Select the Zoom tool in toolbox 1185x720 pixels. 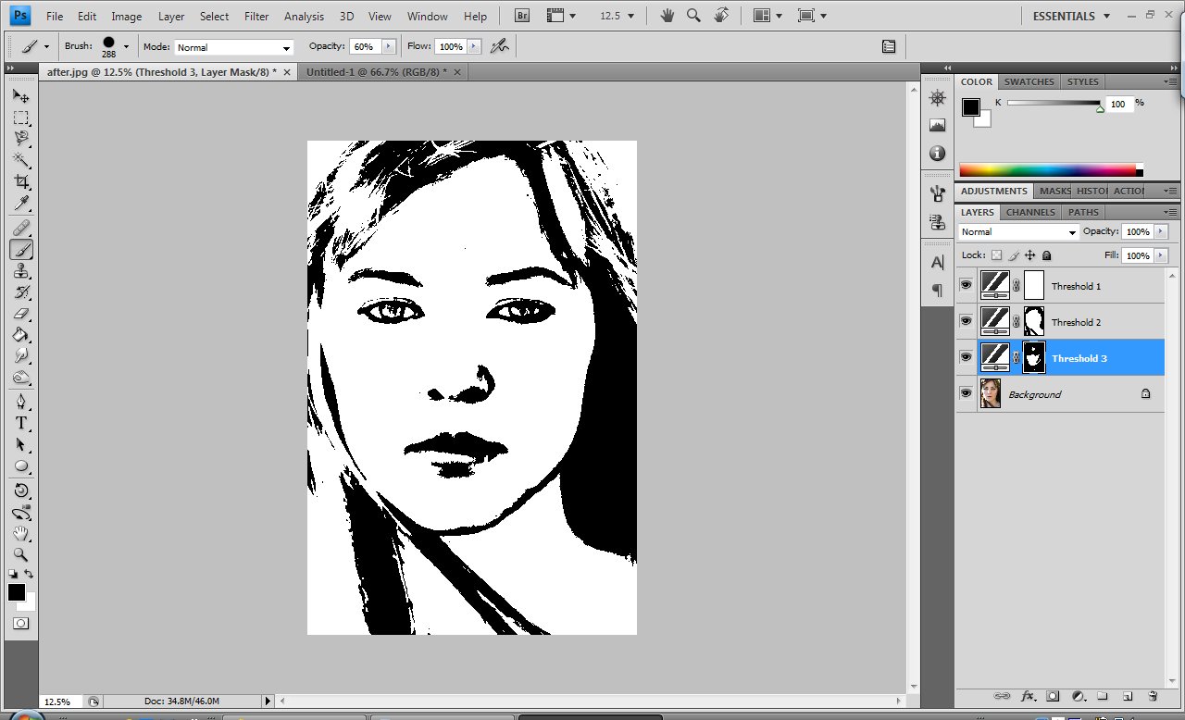pos(20,554)
